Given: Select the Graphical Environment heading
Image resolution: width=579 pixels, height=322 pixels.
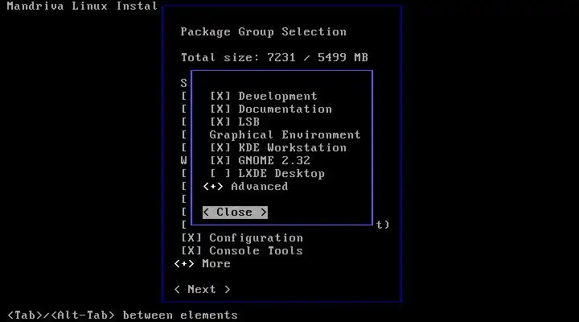Looking at the screenshot, I should coord(285,134).
